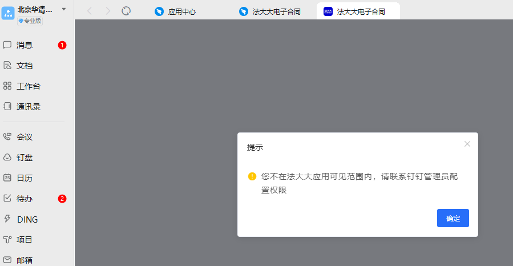Switch to the middle 法大大电子合同 tab with blue DingTalk icon
Image resolution: width=513 pixels, height=266 pixels.
[270, 12]
